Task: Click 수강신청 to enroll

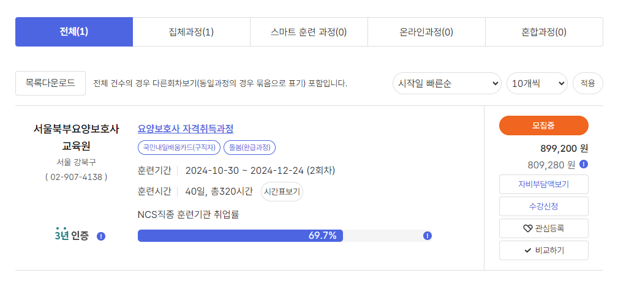Action: click(x=543, y=206)
